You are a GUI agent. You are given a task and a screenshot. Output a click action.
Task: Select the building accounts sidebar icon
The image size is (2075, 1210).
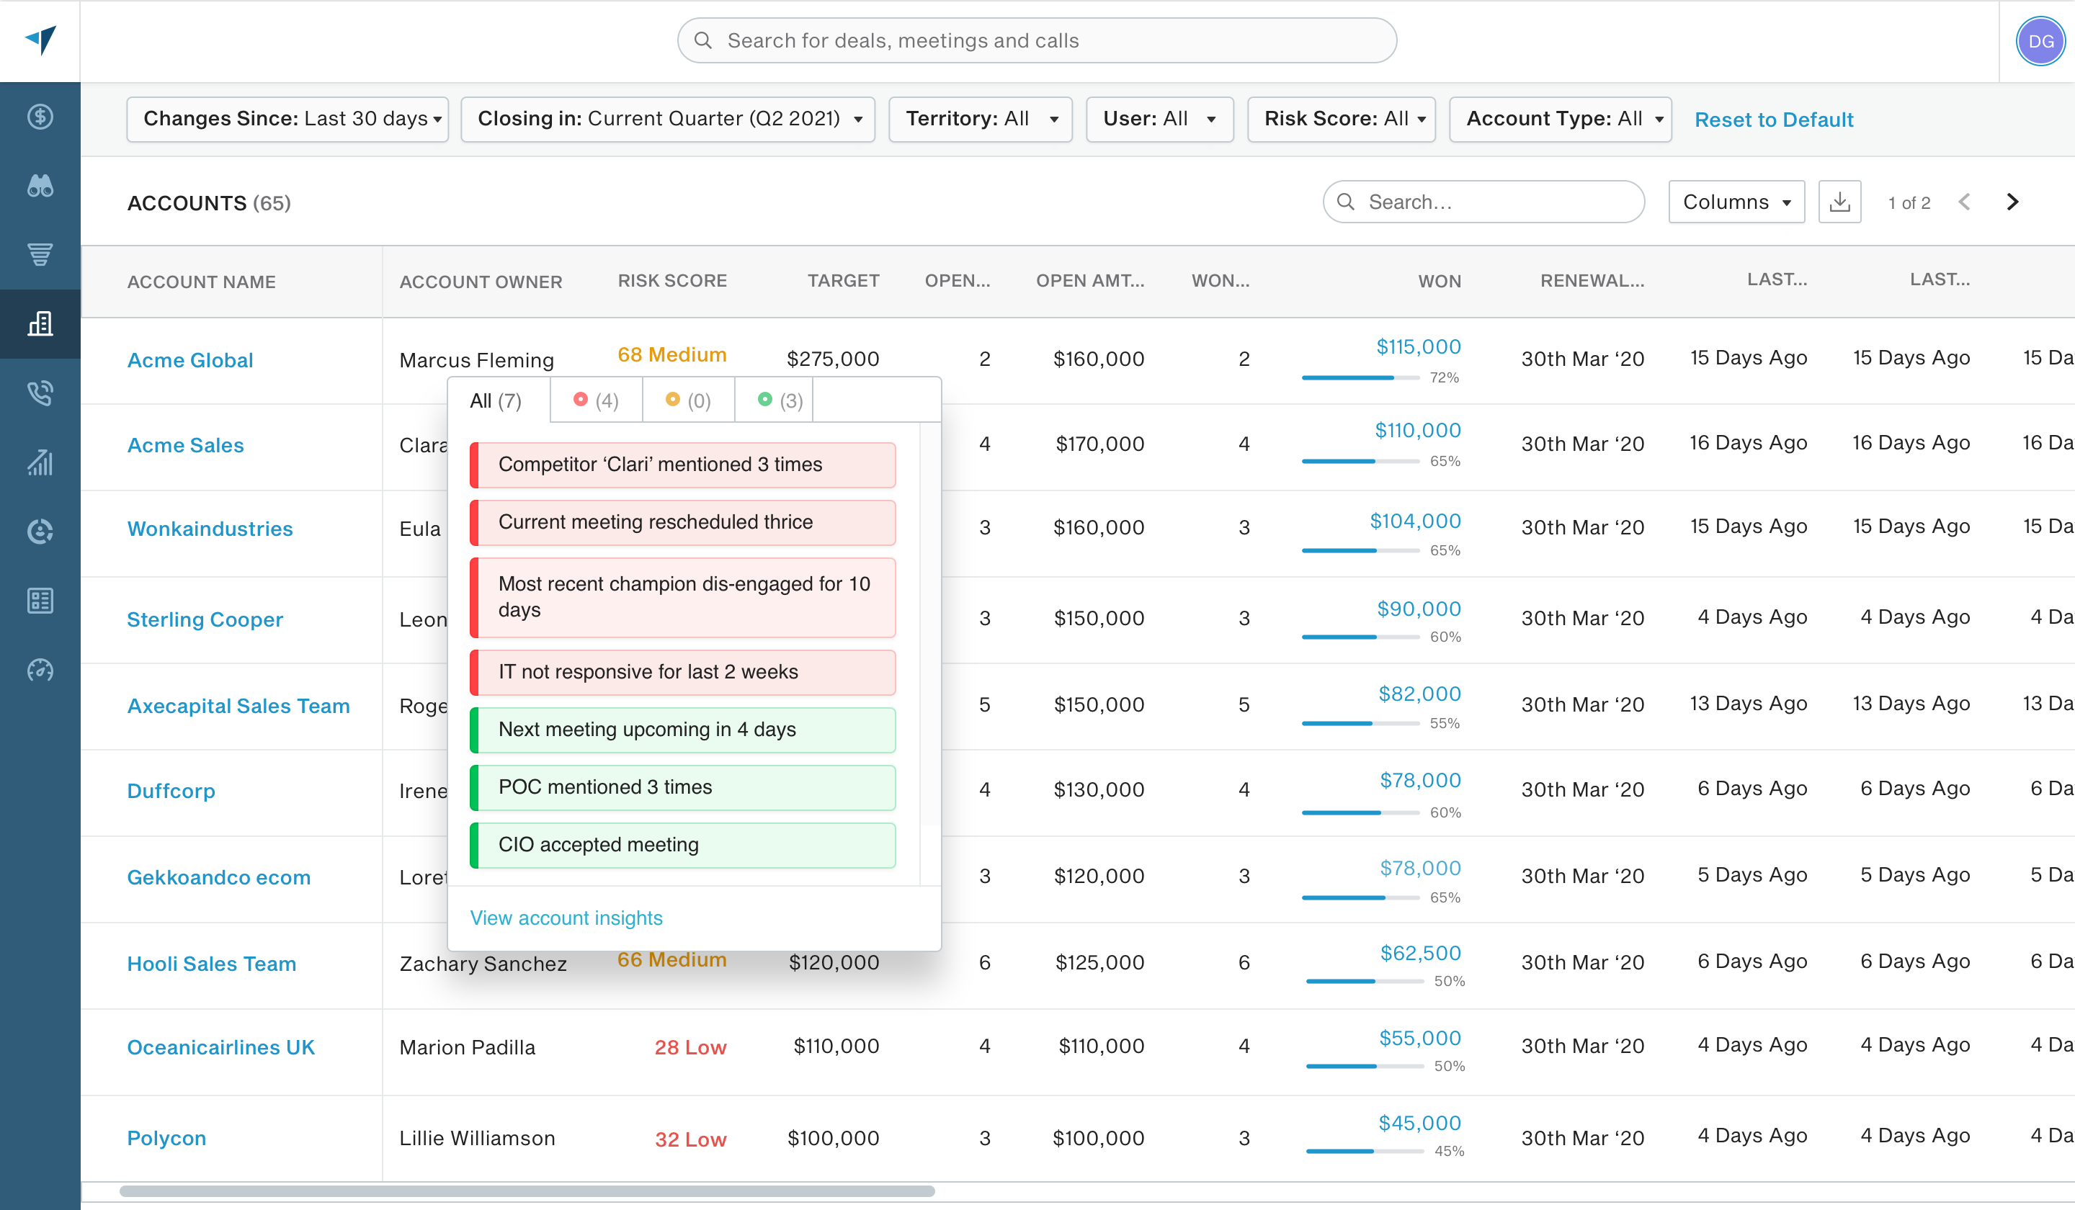[x=40, y=323]
